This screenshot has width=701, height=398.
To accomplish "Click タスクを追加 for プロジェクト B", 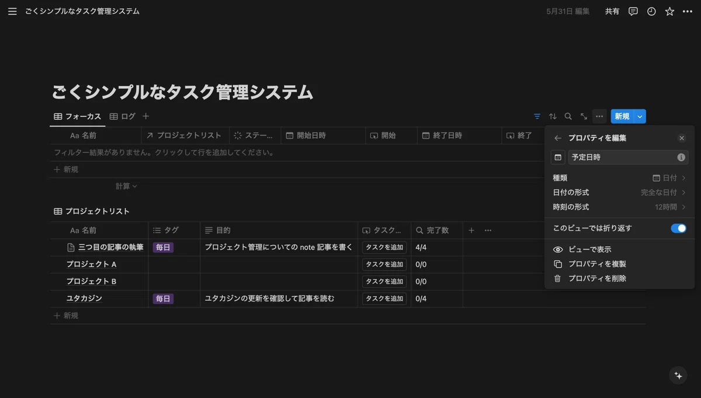I will point(384,281).
